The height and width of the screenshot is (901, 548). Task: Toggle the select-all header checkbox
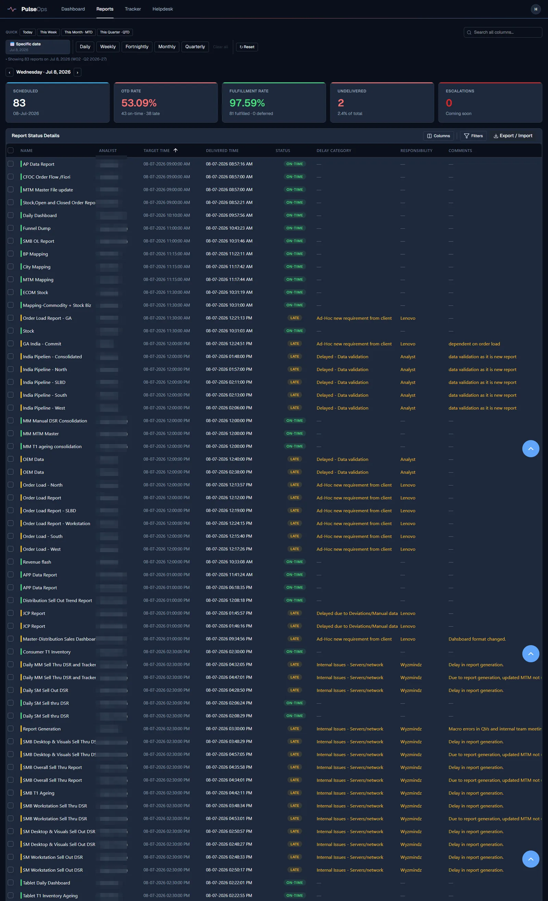pos(11,150)
